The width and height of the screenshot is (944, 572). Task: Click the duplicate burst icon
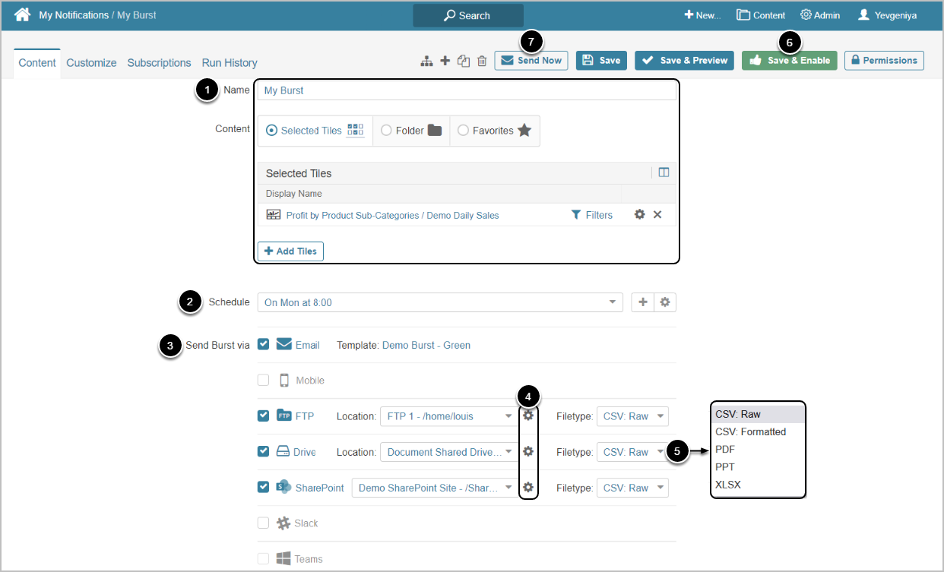pyautogui.click(x=464, y=61)
